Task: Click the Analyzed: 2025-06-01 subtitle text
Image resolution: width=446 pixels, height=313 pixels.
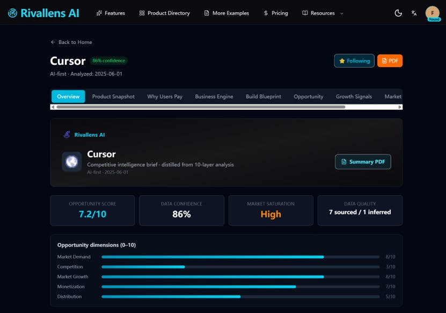Action: 97,74
